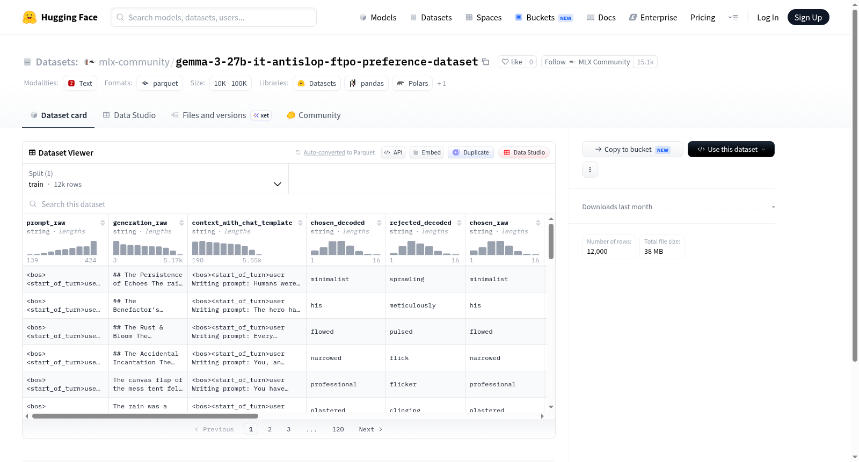The width and height of the screenshot is (859, 462).
Task: Open the three-dot options menu
Action: click(x=590, y=170)
